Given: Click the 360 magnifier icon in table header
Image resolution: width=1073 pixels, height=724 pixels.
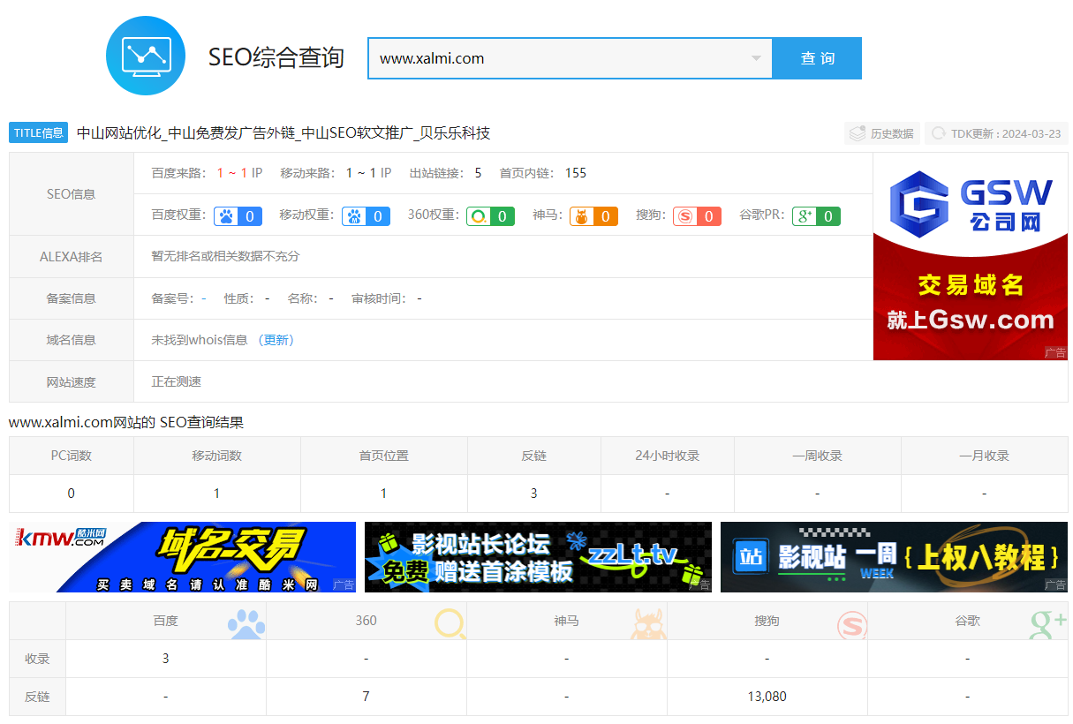Looking at the screenshot, I should pyautogui.click(x=450, y=623).
